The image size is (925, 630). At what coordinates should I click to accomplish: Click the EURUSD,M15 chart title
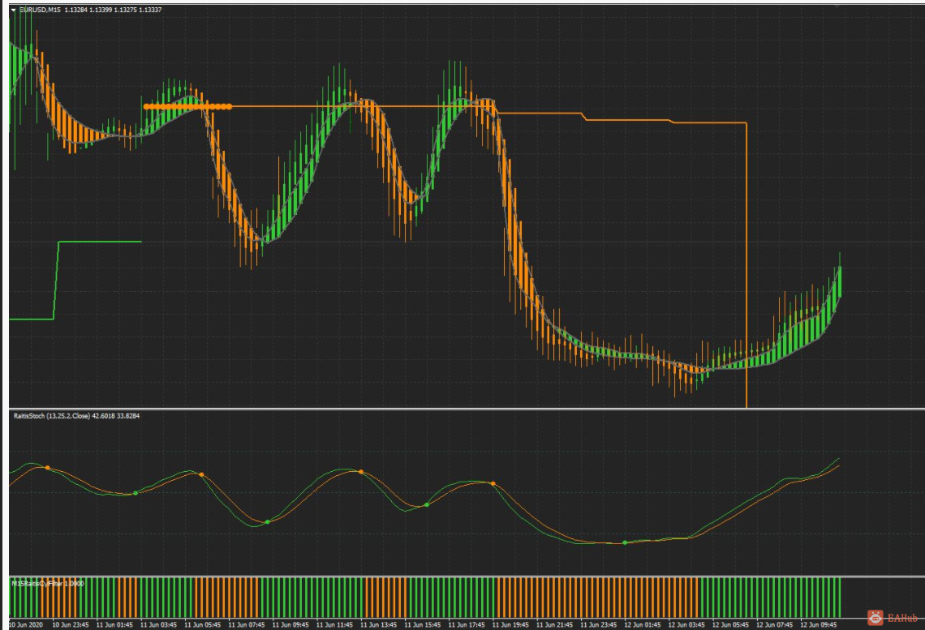point(40,10)
